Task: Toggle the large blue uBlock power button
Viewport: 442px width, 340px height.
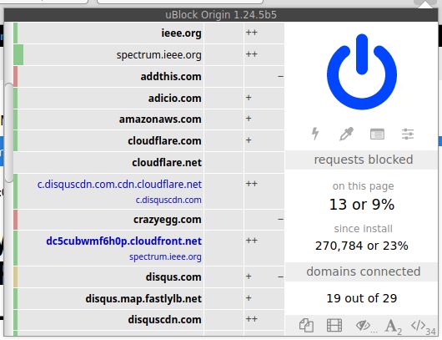Action: (x=362, y=72)
